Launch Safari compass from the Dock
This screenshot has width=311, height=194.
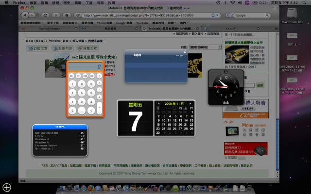(x=84, y=188)
